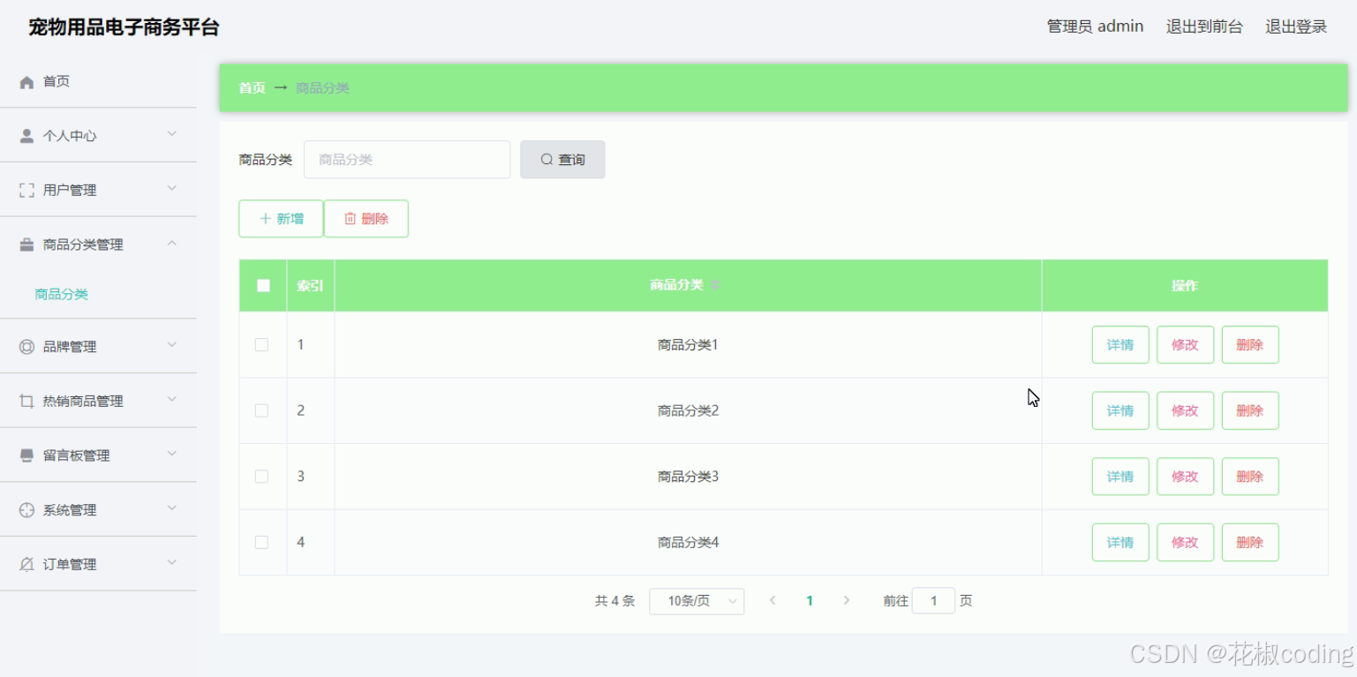The height and width of the screenshot is (677, 1357).
Task: Click the muted bell icon beside 订单管理
Action: coord(26,564)
